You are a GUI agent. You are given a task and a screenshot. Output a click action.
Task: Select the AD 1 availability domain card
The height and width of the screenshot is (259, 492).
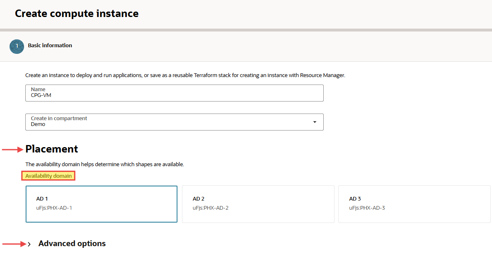[x=102, y=204]
